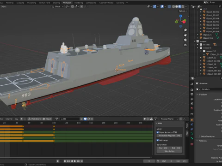Open the Shading workspace tab

click(56, 3)
